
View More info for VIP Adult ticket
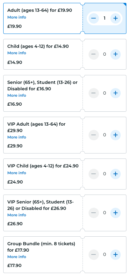coord(17,137)
